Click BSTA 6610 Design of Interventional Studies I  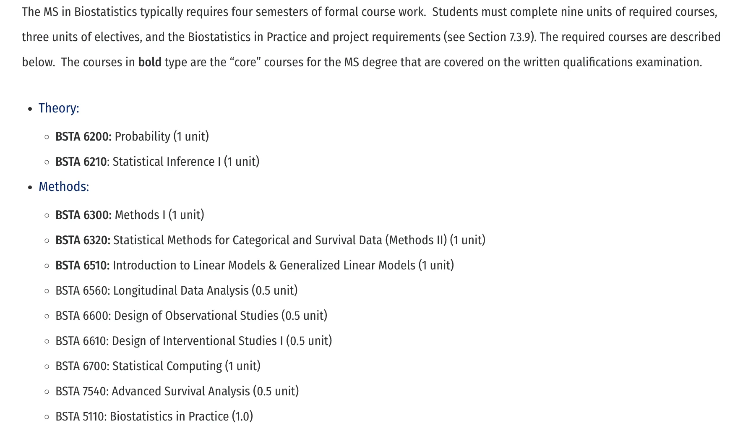coord(193,341)
